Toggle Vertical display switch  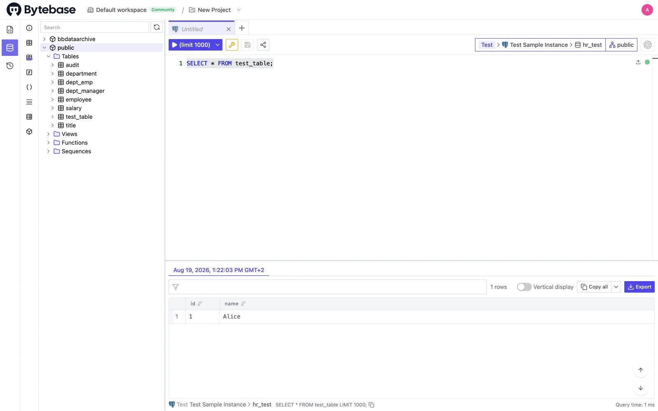[x=524, y=287]
